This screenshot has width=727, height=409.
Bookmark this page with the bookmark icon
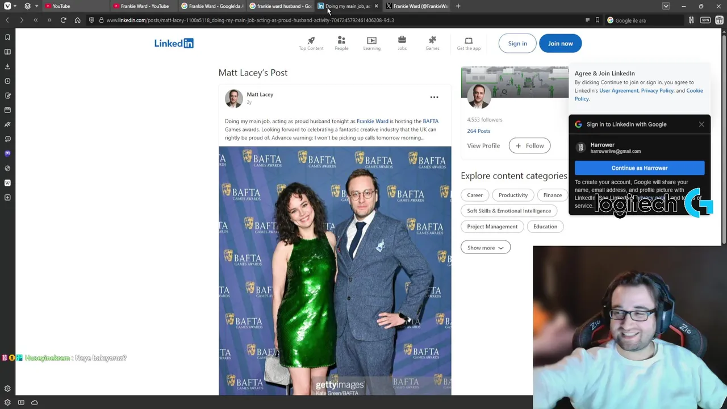(x=597, y=20)
